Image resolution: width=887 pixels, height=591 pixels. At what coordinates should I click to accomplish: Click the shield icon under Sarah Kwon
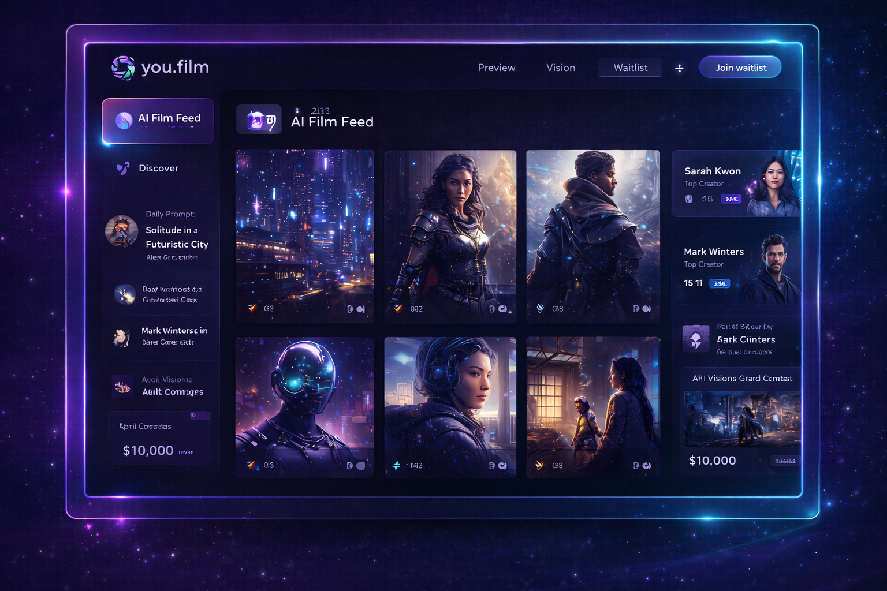pos(689,199)
